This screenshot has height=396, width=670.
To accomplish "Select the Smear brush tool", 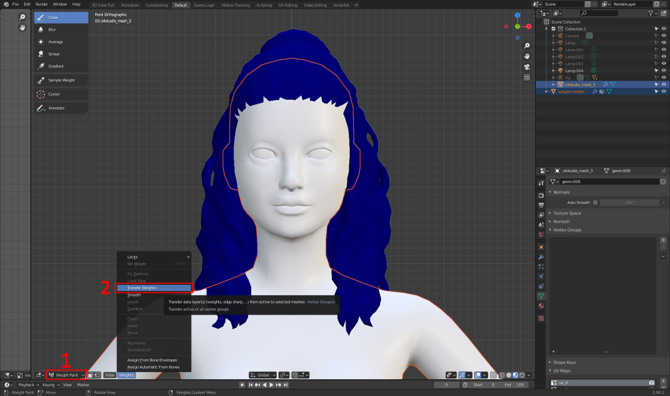I will pos(61,54).
